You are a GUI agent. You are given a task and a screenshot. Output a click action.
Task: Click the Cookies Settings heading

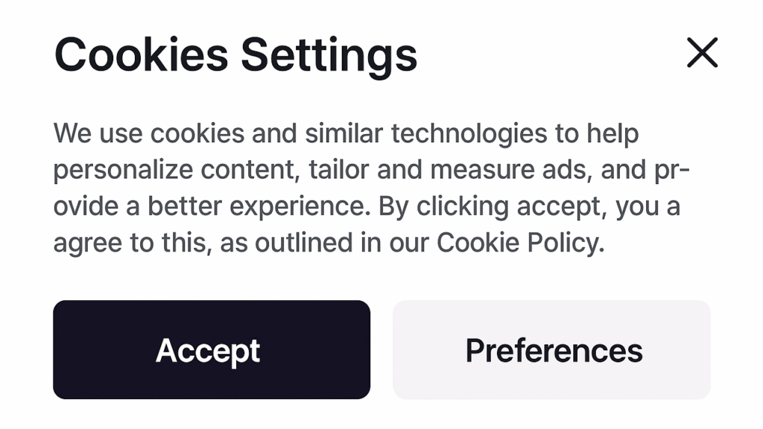pos(235,55)
